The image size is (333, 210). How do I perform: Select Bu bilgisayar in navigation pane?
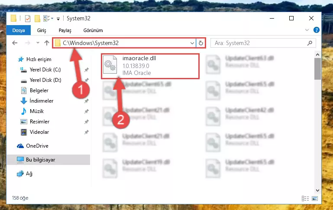48,160
